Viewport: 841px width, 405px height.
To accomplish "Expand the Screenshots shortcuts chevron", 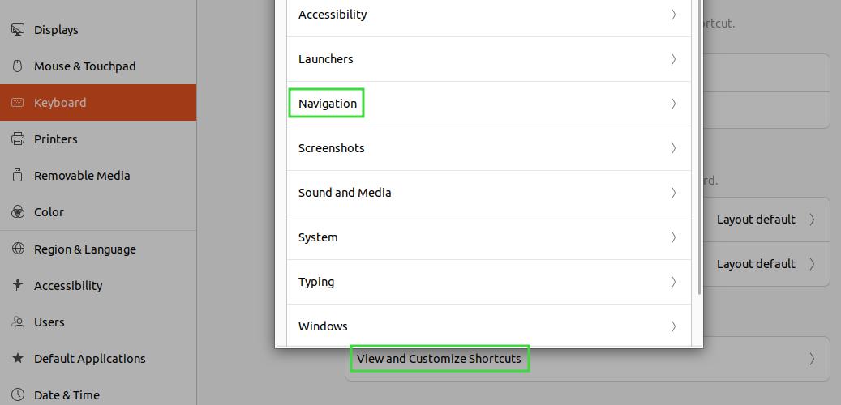I will coord(673,148).
